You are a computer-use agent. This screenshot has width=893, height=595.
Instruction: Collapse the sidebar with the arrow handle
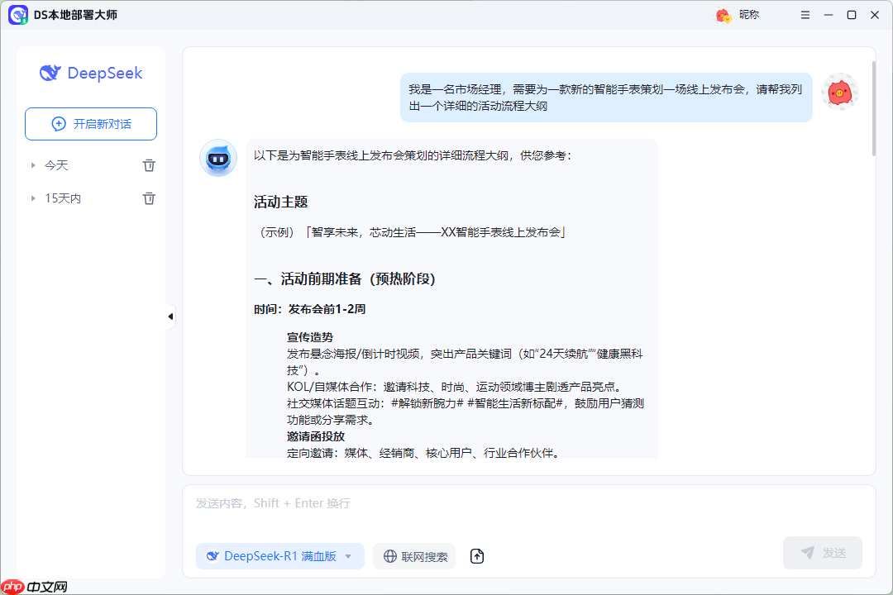pos(170,316)
